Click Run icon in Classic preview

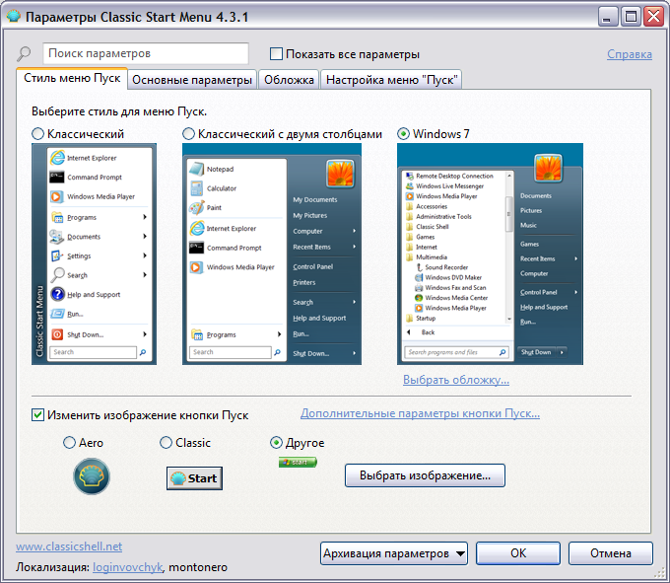point(57,314)
